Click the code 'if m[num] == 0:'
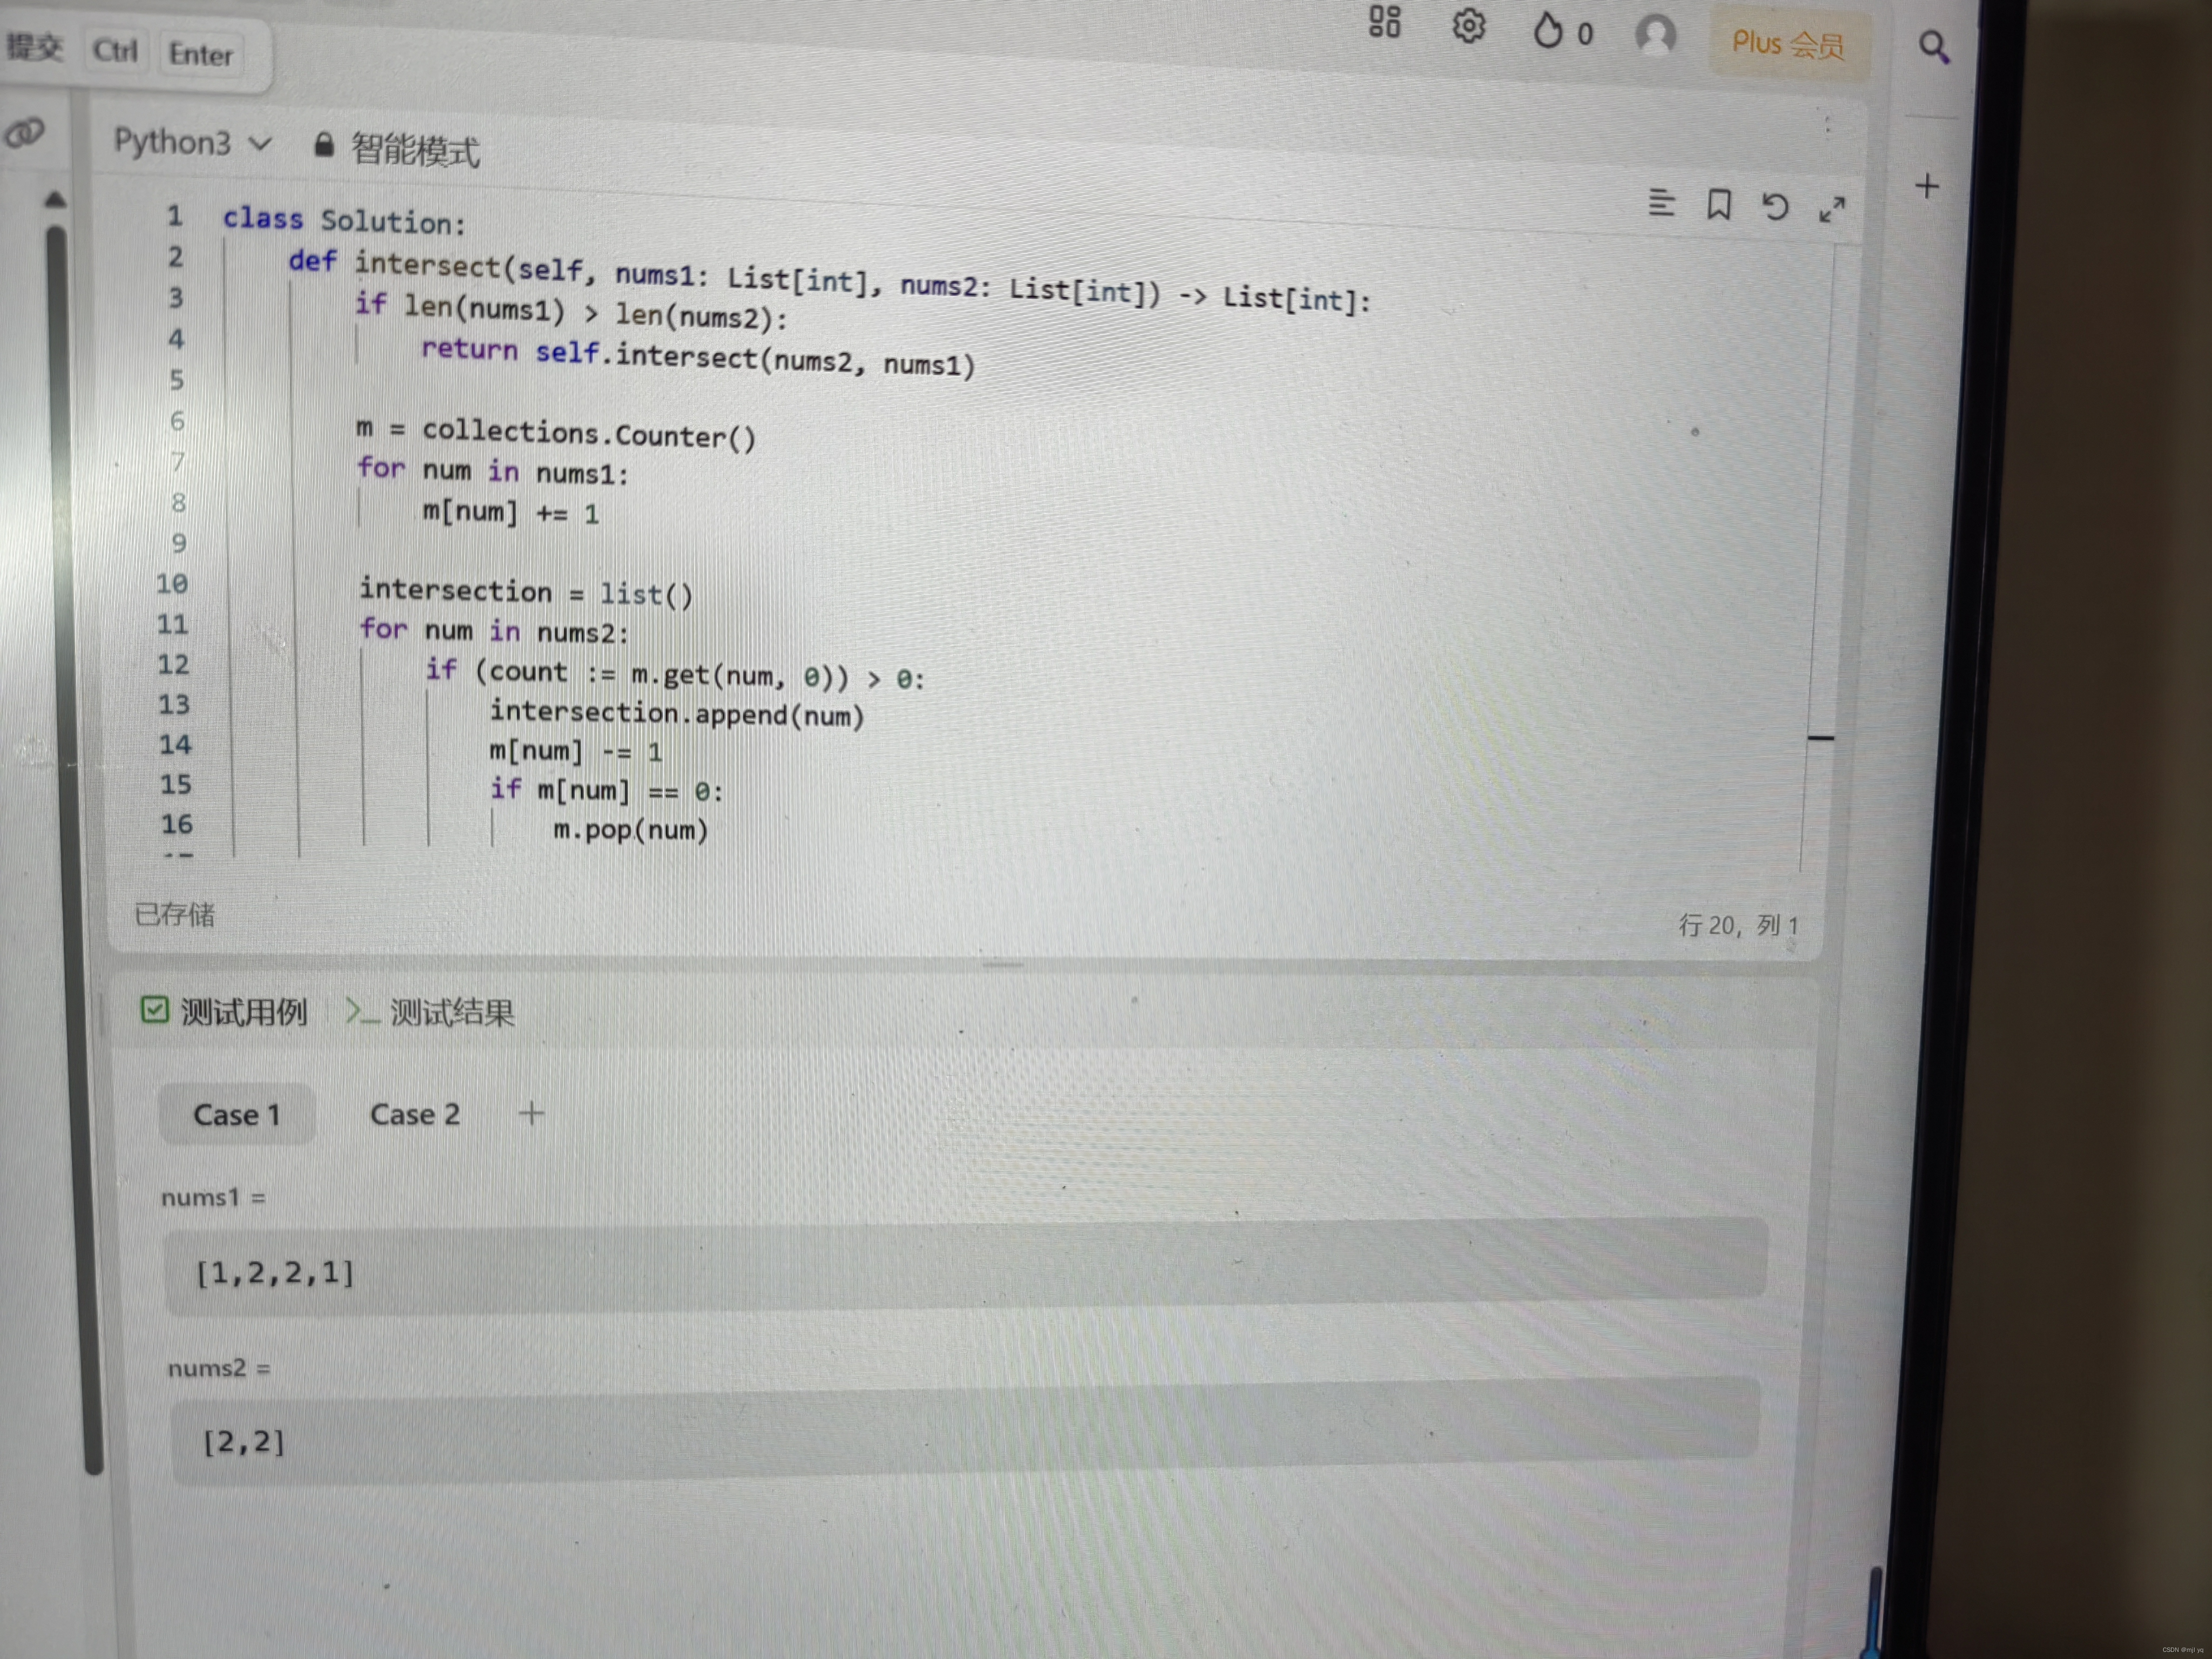Screen dimensions: 2212x1659 tap(606, 790)
